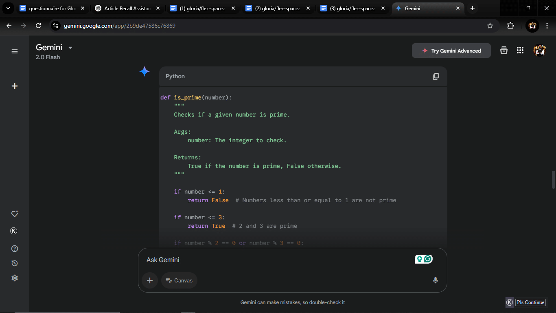The height and width of the screenshot is (313, 556).
Task: Open the upload plus menu in prompt box
Action: (x=150, y=280)
